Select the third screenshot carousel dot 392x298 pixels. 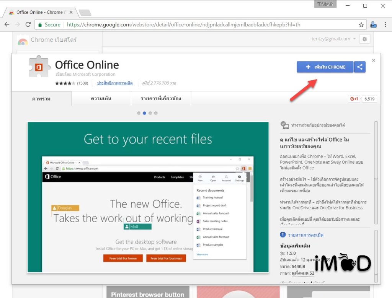(150, 113)
